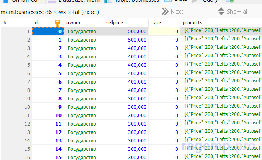Click the owner Государство cell in row 12

tap(84, 124)
